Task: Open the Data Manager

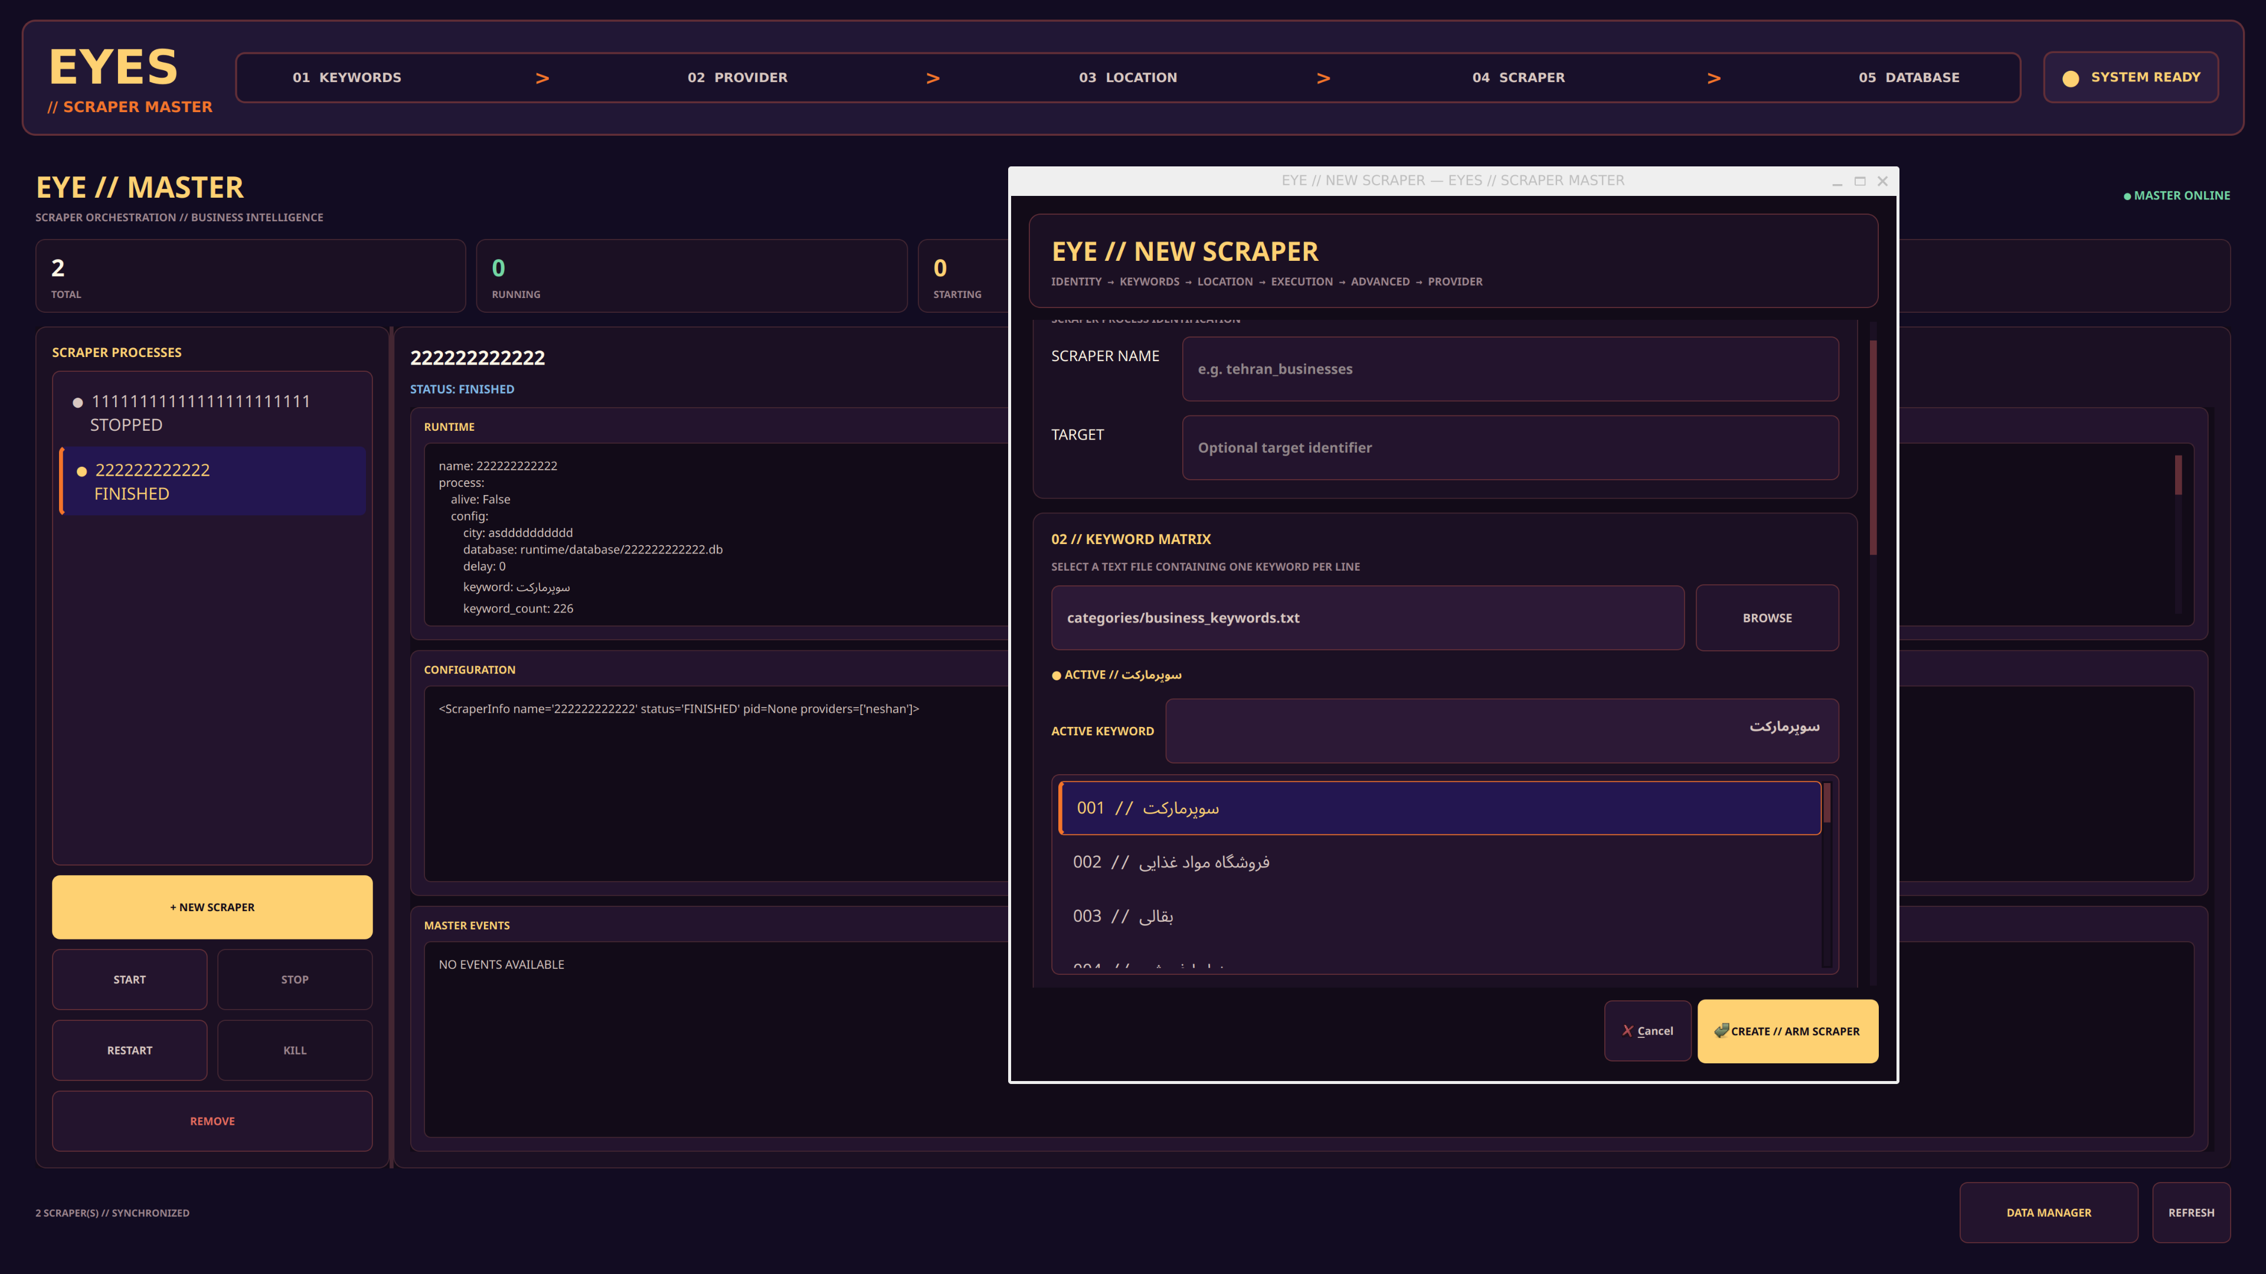Action: (2049, 1213)
